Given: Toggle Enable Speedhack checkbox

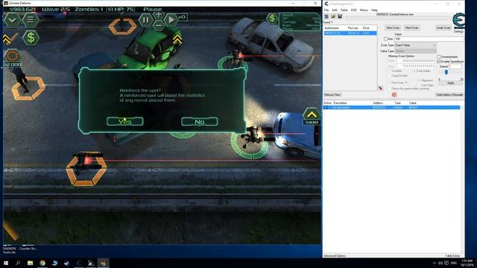Looking at the screenshot, I should 439,61.
